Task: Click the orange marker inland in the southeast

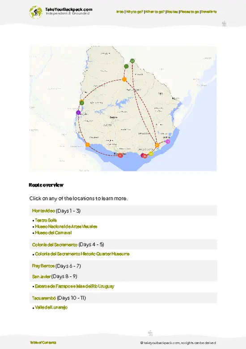Action: coord(157,145)
